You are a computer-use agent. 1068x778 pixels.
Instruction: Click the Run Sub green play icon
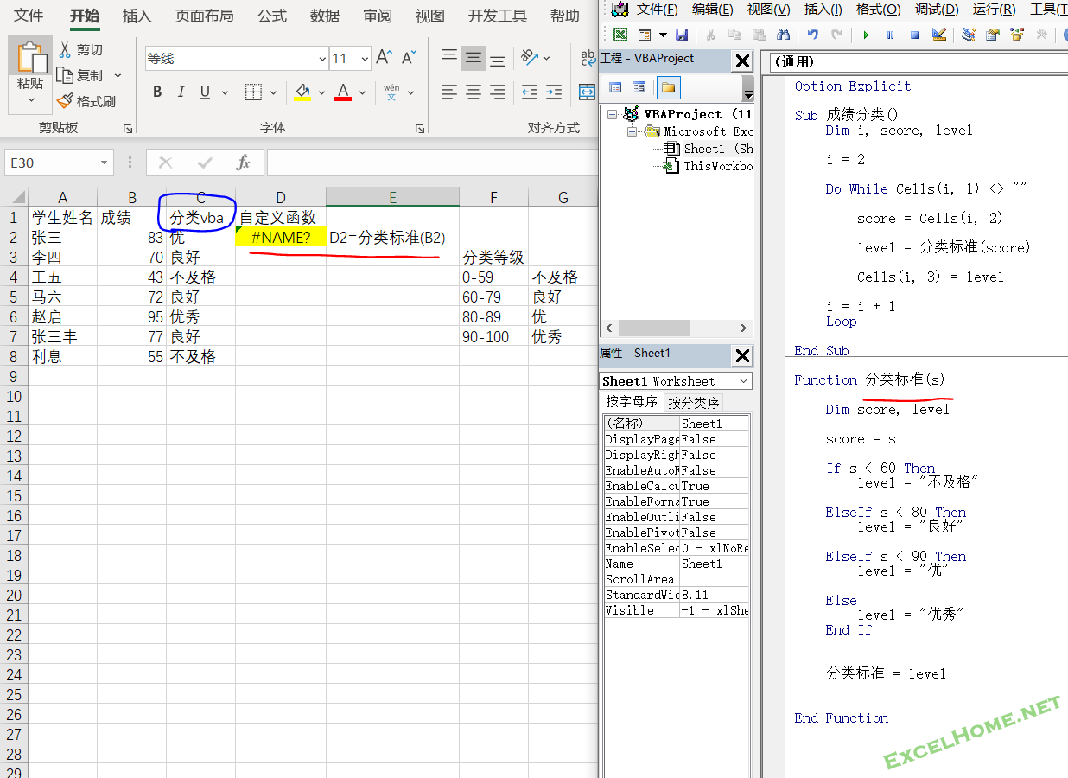pyautogui.click(x=865, y=35)
